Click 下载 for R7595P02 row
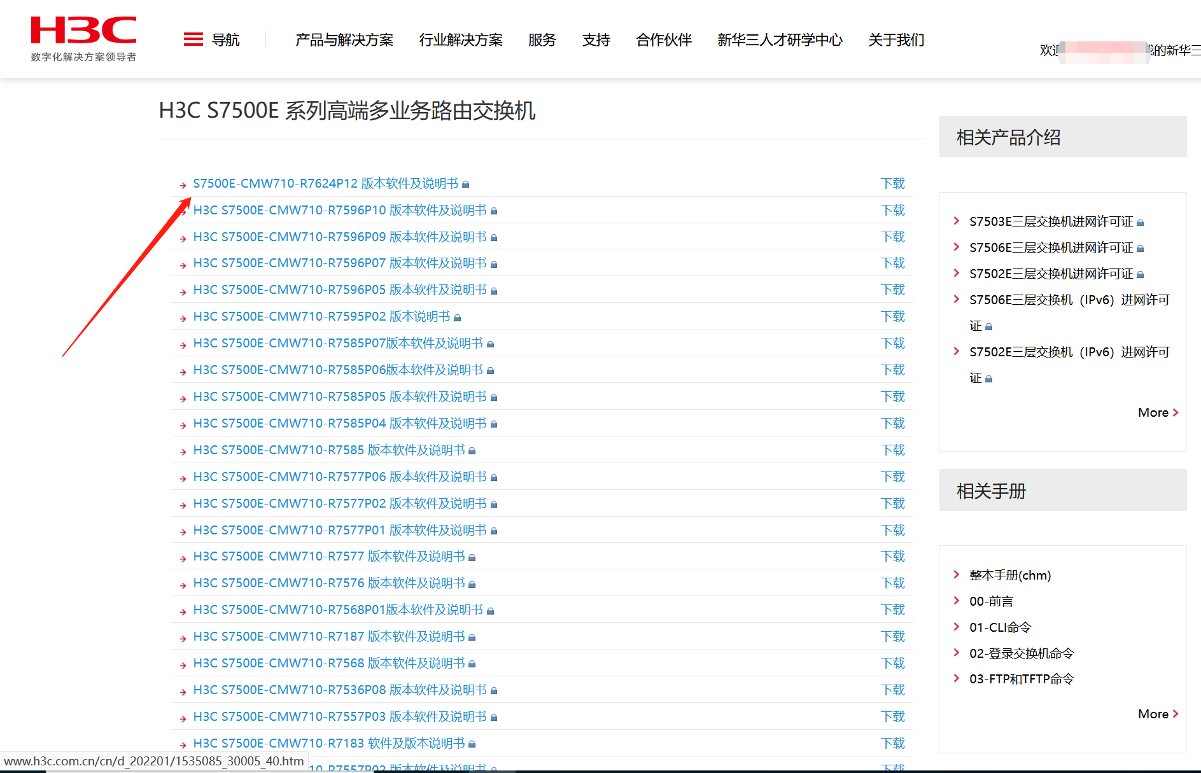The height and width of the screenshot is (773, 1201). pos(893,317)
